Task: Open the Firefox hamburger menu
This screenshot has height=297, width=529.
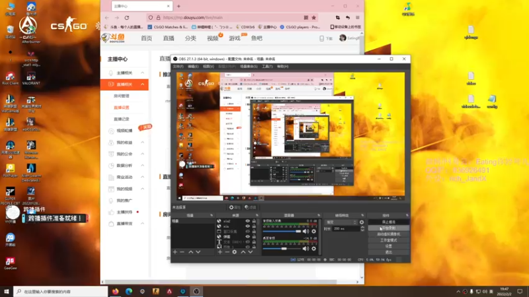Action: click(358, 18)
